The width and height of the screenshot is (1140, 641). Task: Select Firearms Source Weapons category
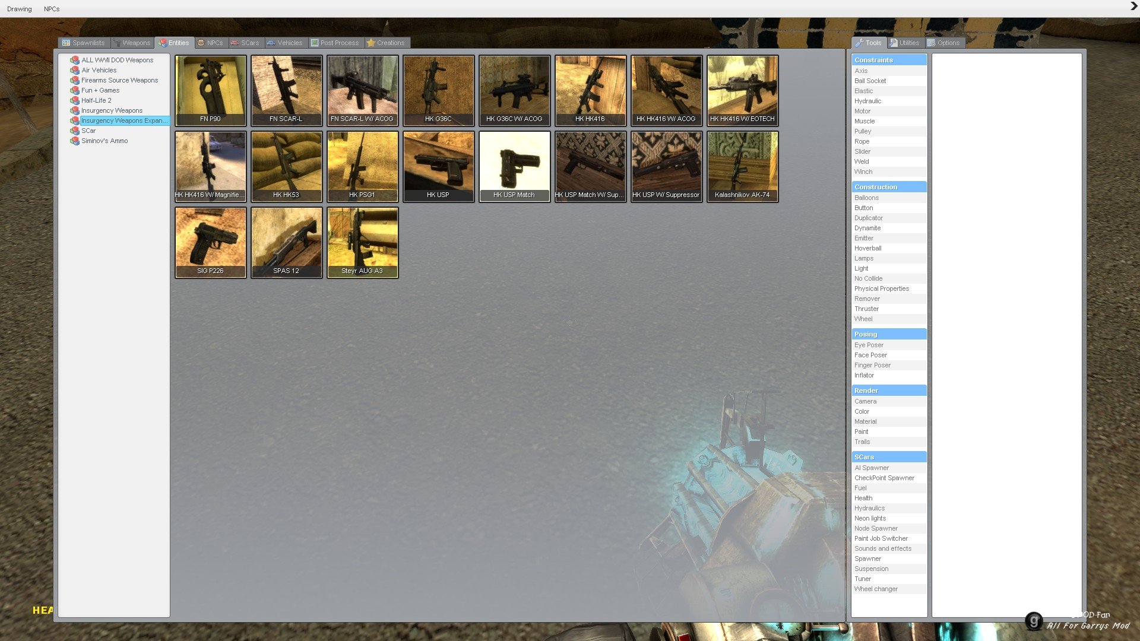pos(119,80)
